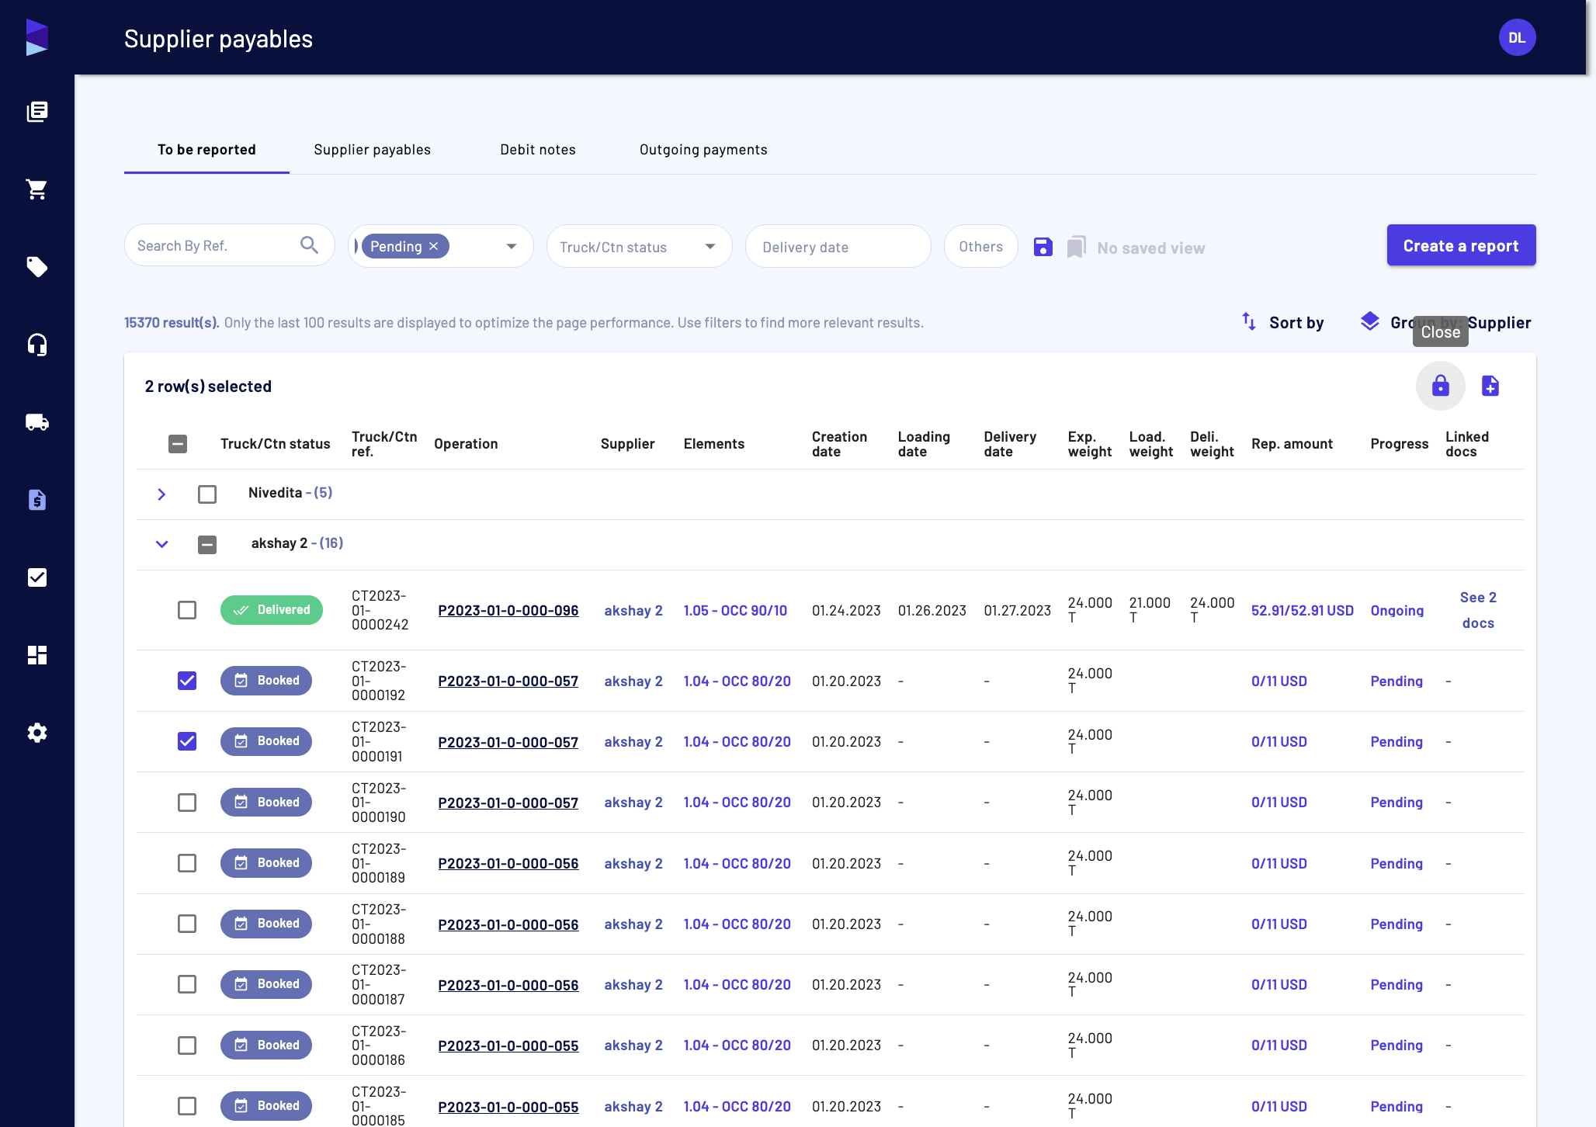Open the Truck/Ctn status dropdown

(x=640, y=246)
